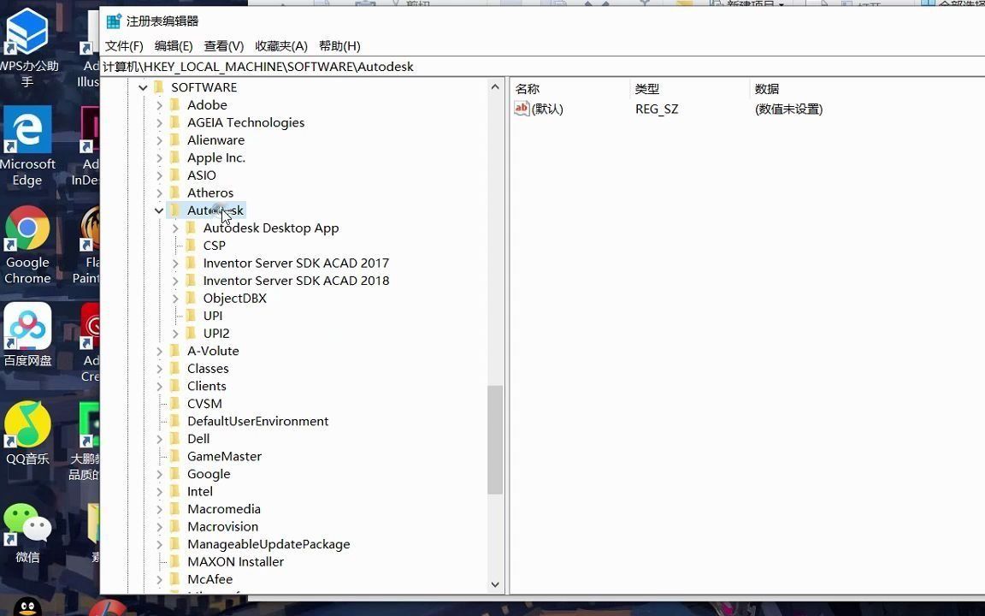Select the Autodesk Desktop App key
The height and width of the screenshot is (616, 985).
271,228
